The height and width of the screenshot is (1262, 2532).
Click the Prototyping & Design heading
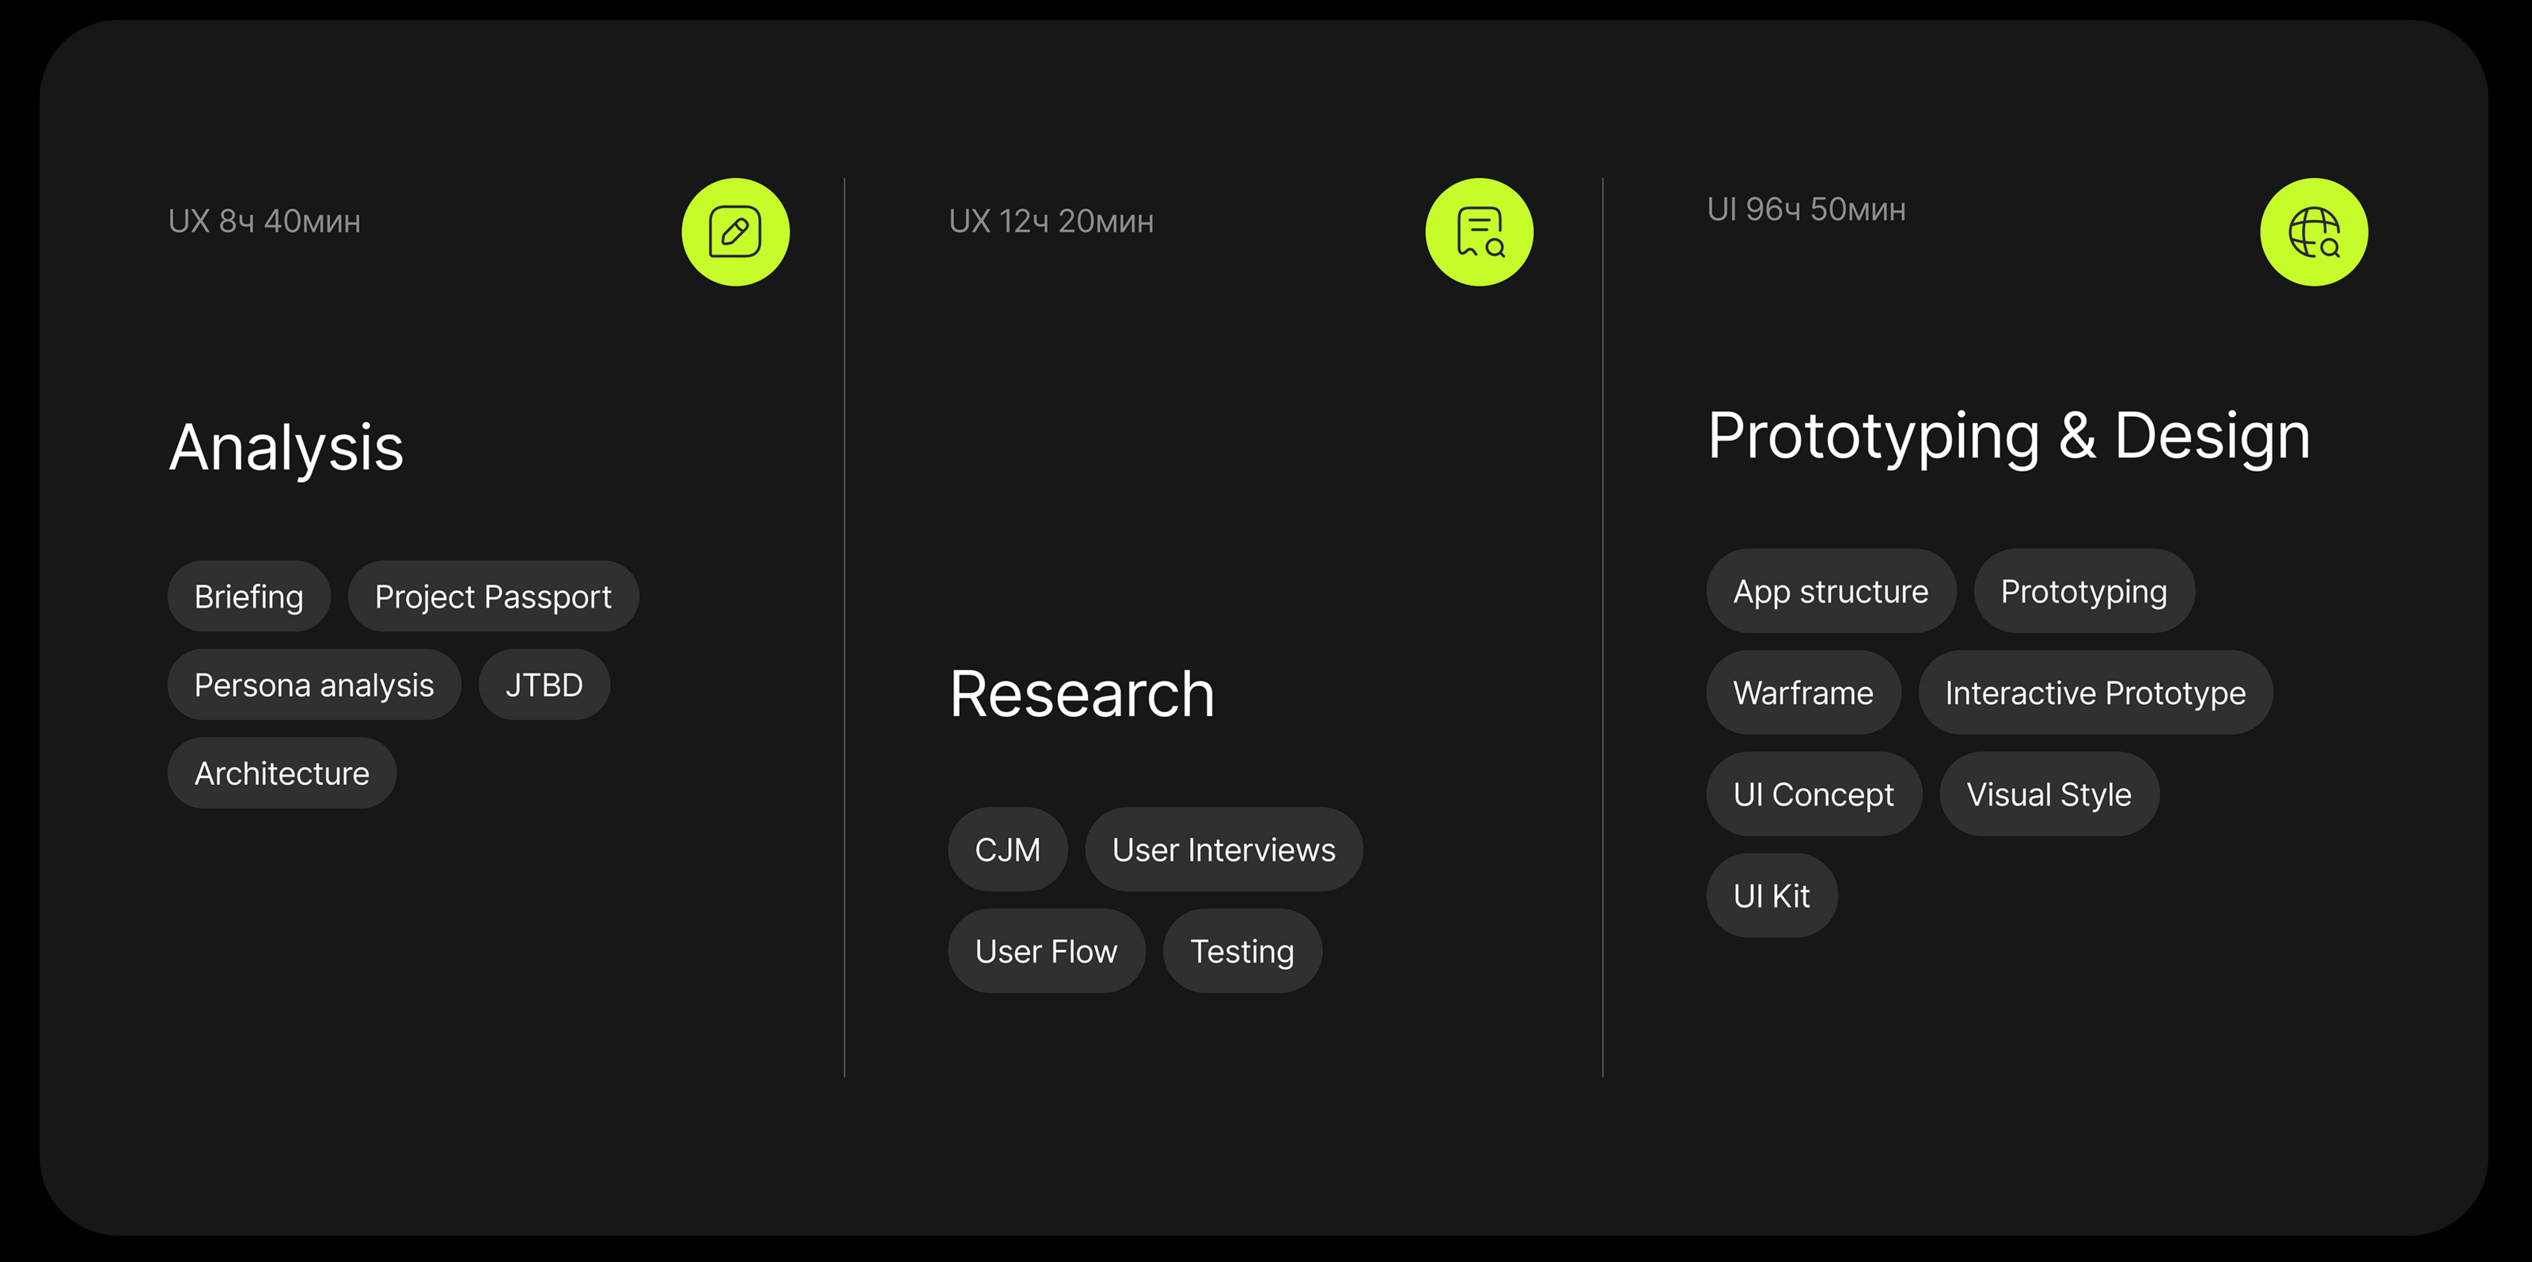pyautogui.click(x=2008, y=435)
